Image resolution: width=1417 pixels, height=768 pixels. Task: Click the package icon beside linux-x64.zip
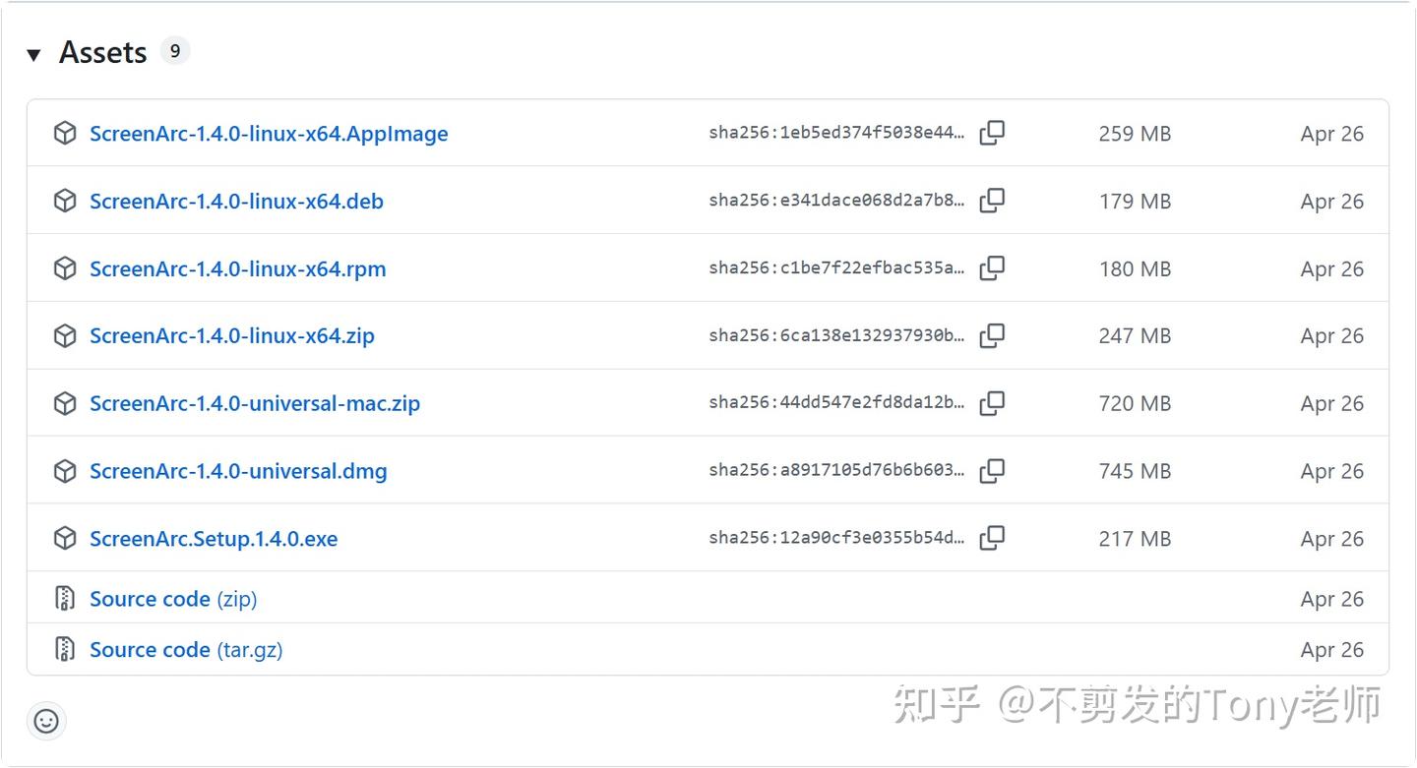click(x=65, y=336)
